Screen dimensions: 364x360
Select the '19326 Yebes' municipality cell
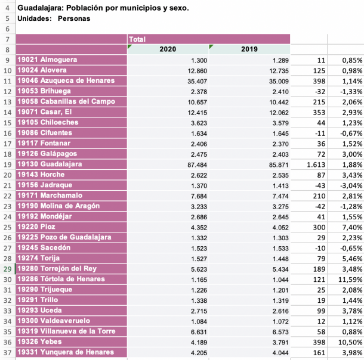(71, 342)
